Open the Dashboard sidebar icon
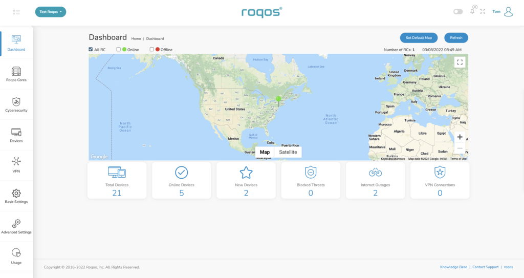 pyautogui.click(x=16, y=39)
